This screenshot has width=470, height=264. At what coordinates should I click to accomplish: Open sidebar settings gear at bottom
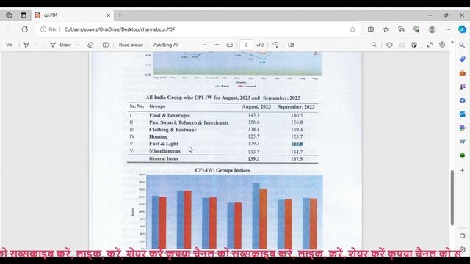462,249
